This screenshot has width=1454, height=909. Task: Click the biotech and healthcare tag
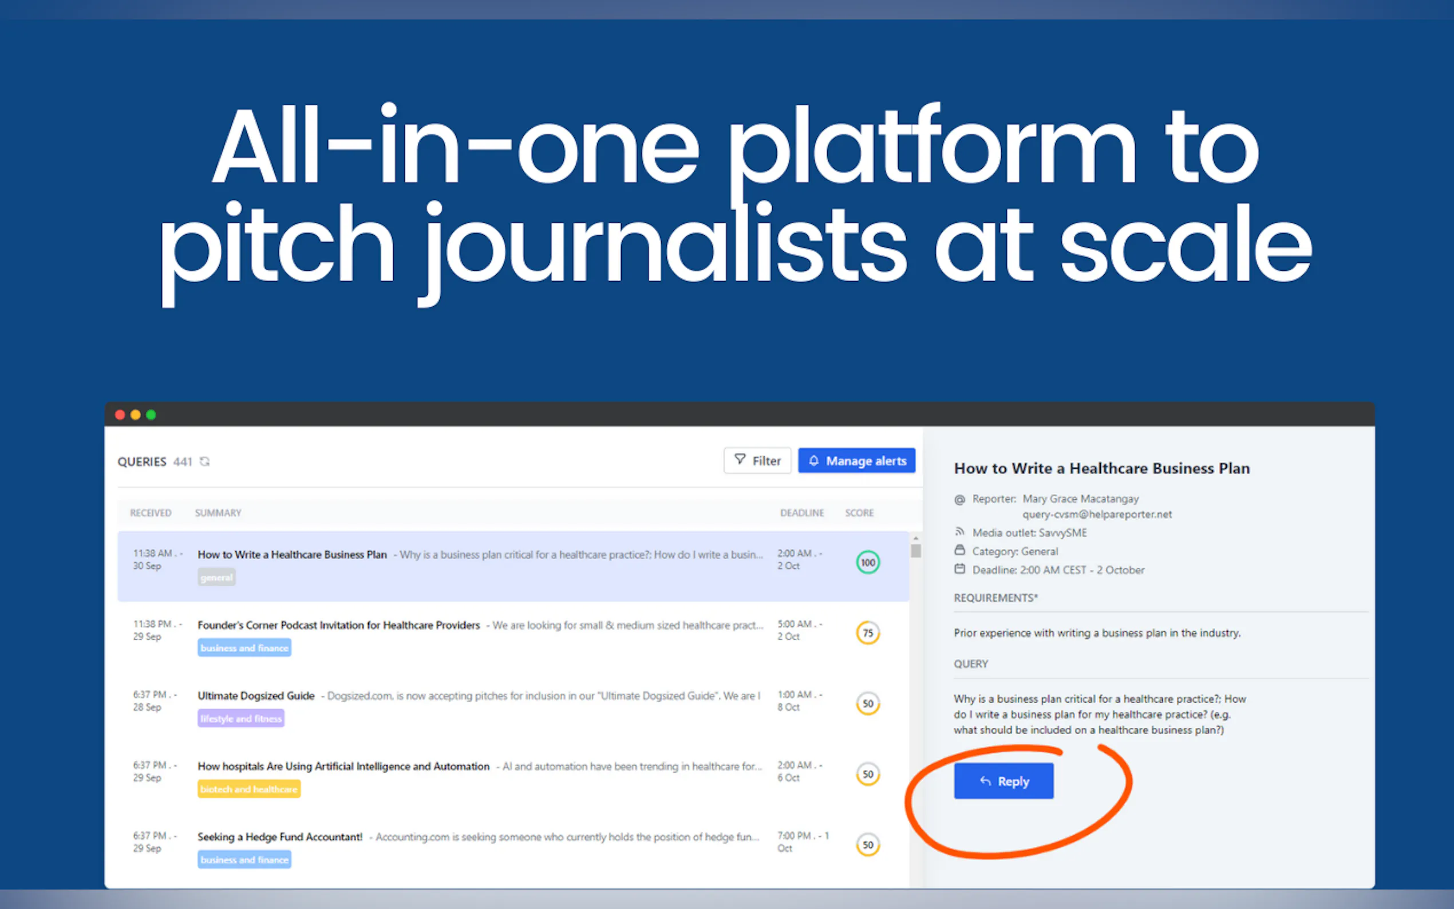pos(249,789)
